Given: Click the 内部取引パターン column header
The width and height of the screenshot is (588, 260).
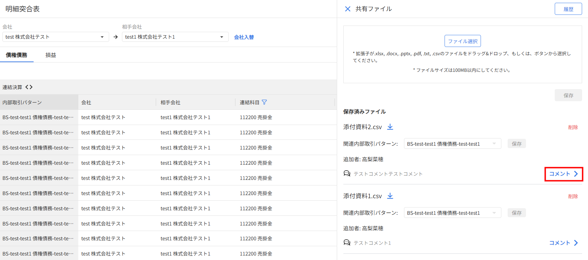Looking at the screenshot, I should click(22, 102).
